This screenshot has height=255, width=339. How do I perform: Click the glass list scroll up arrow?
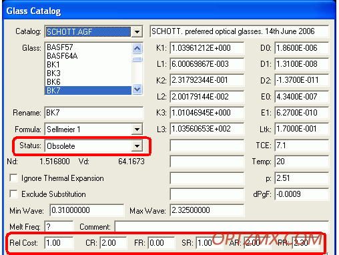(137, 48)
